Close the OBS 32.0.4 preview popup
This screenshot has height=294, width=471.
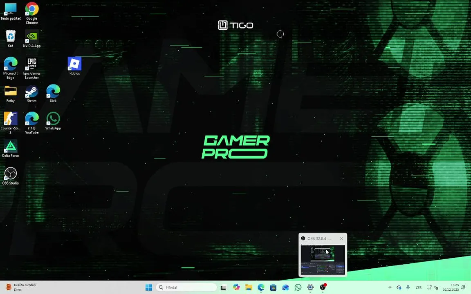tap(341, 238)
